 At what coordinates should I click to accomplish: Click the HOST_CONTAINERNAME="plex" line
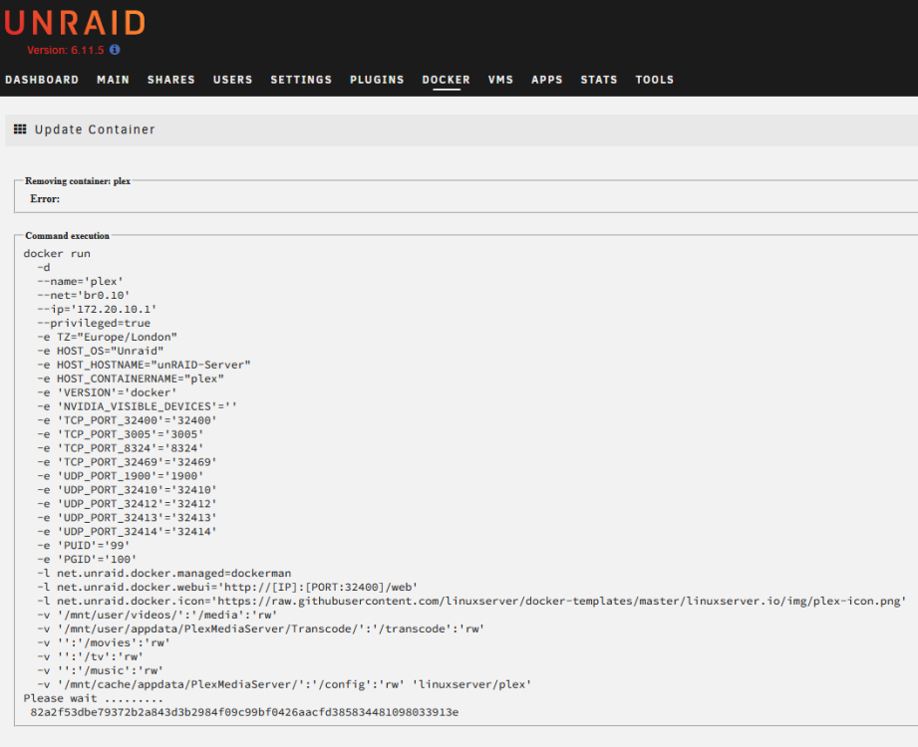[131, 379]
